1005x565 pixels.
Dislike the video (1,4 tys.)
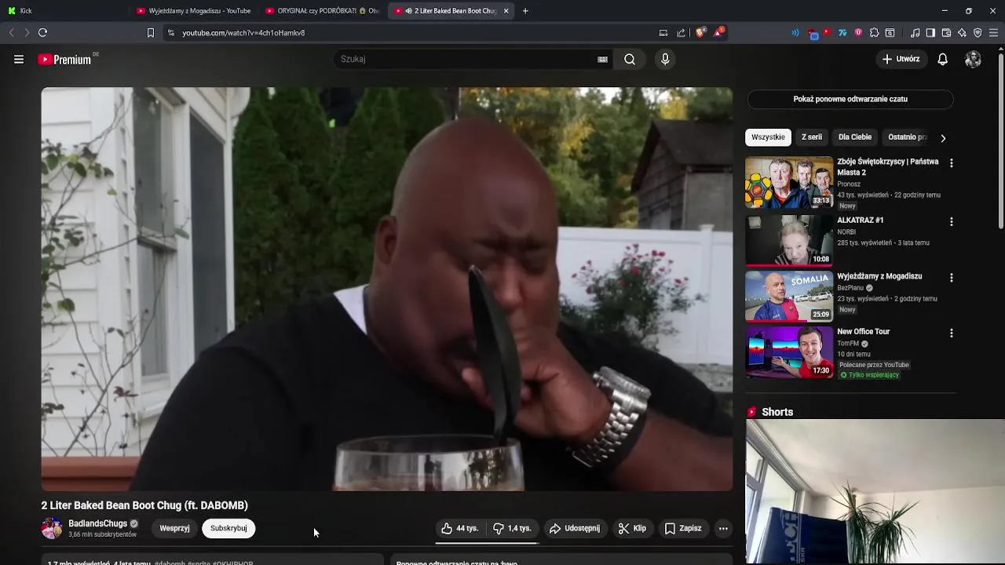pyautogui.click(x=512, y=528)
